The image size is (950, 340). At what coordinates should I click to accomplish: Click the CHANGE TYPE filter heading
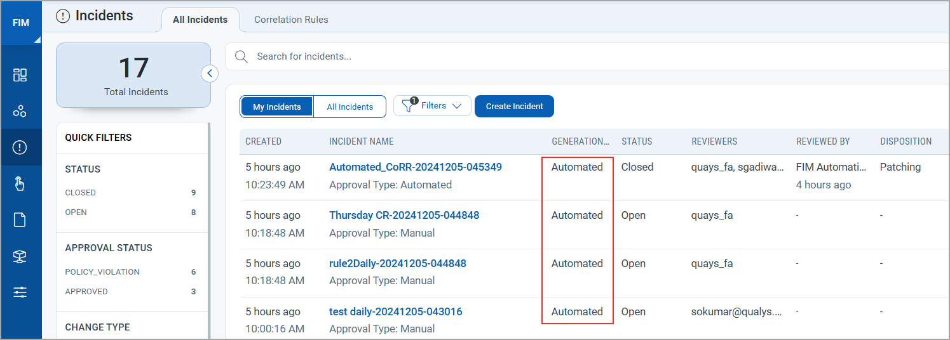coord(97,327)
